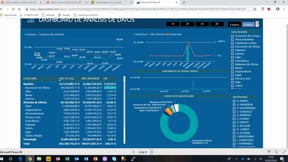
Task: Click the sort arrow under AÑO ACTUAL
Action: 60,81
